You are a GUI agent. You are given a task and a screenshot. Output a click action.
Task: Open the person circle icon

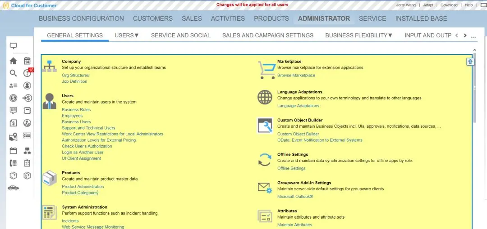point(28,85)
